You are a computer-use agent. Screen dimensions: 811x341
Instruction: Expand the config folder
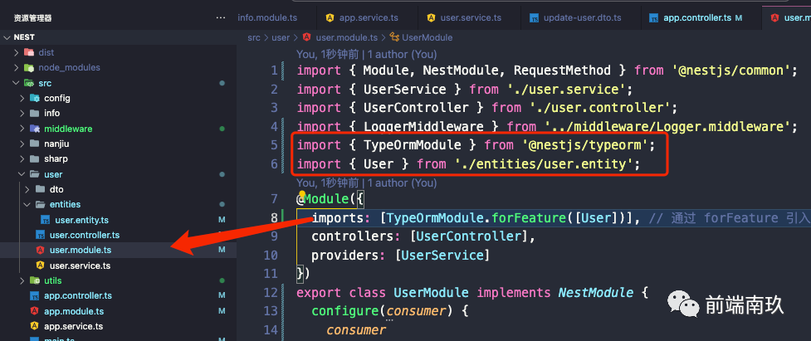(22, 98)
